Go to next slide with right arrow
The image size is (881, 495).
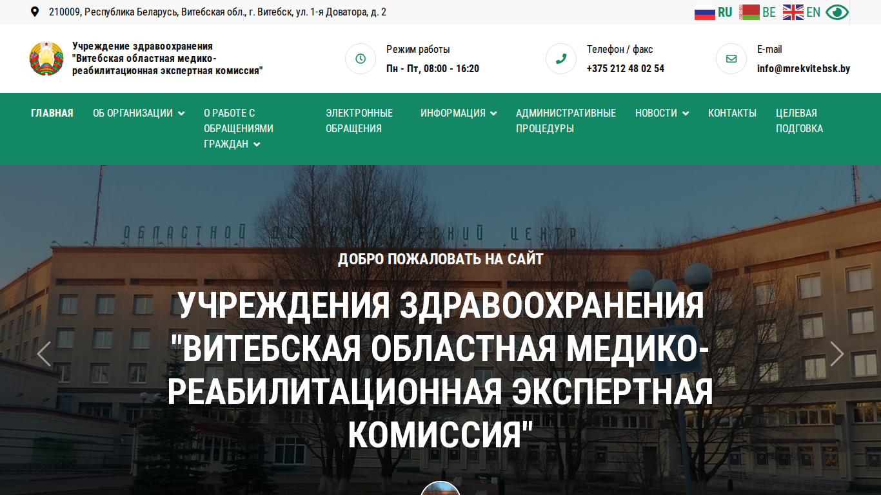click(x=836, y=354)
